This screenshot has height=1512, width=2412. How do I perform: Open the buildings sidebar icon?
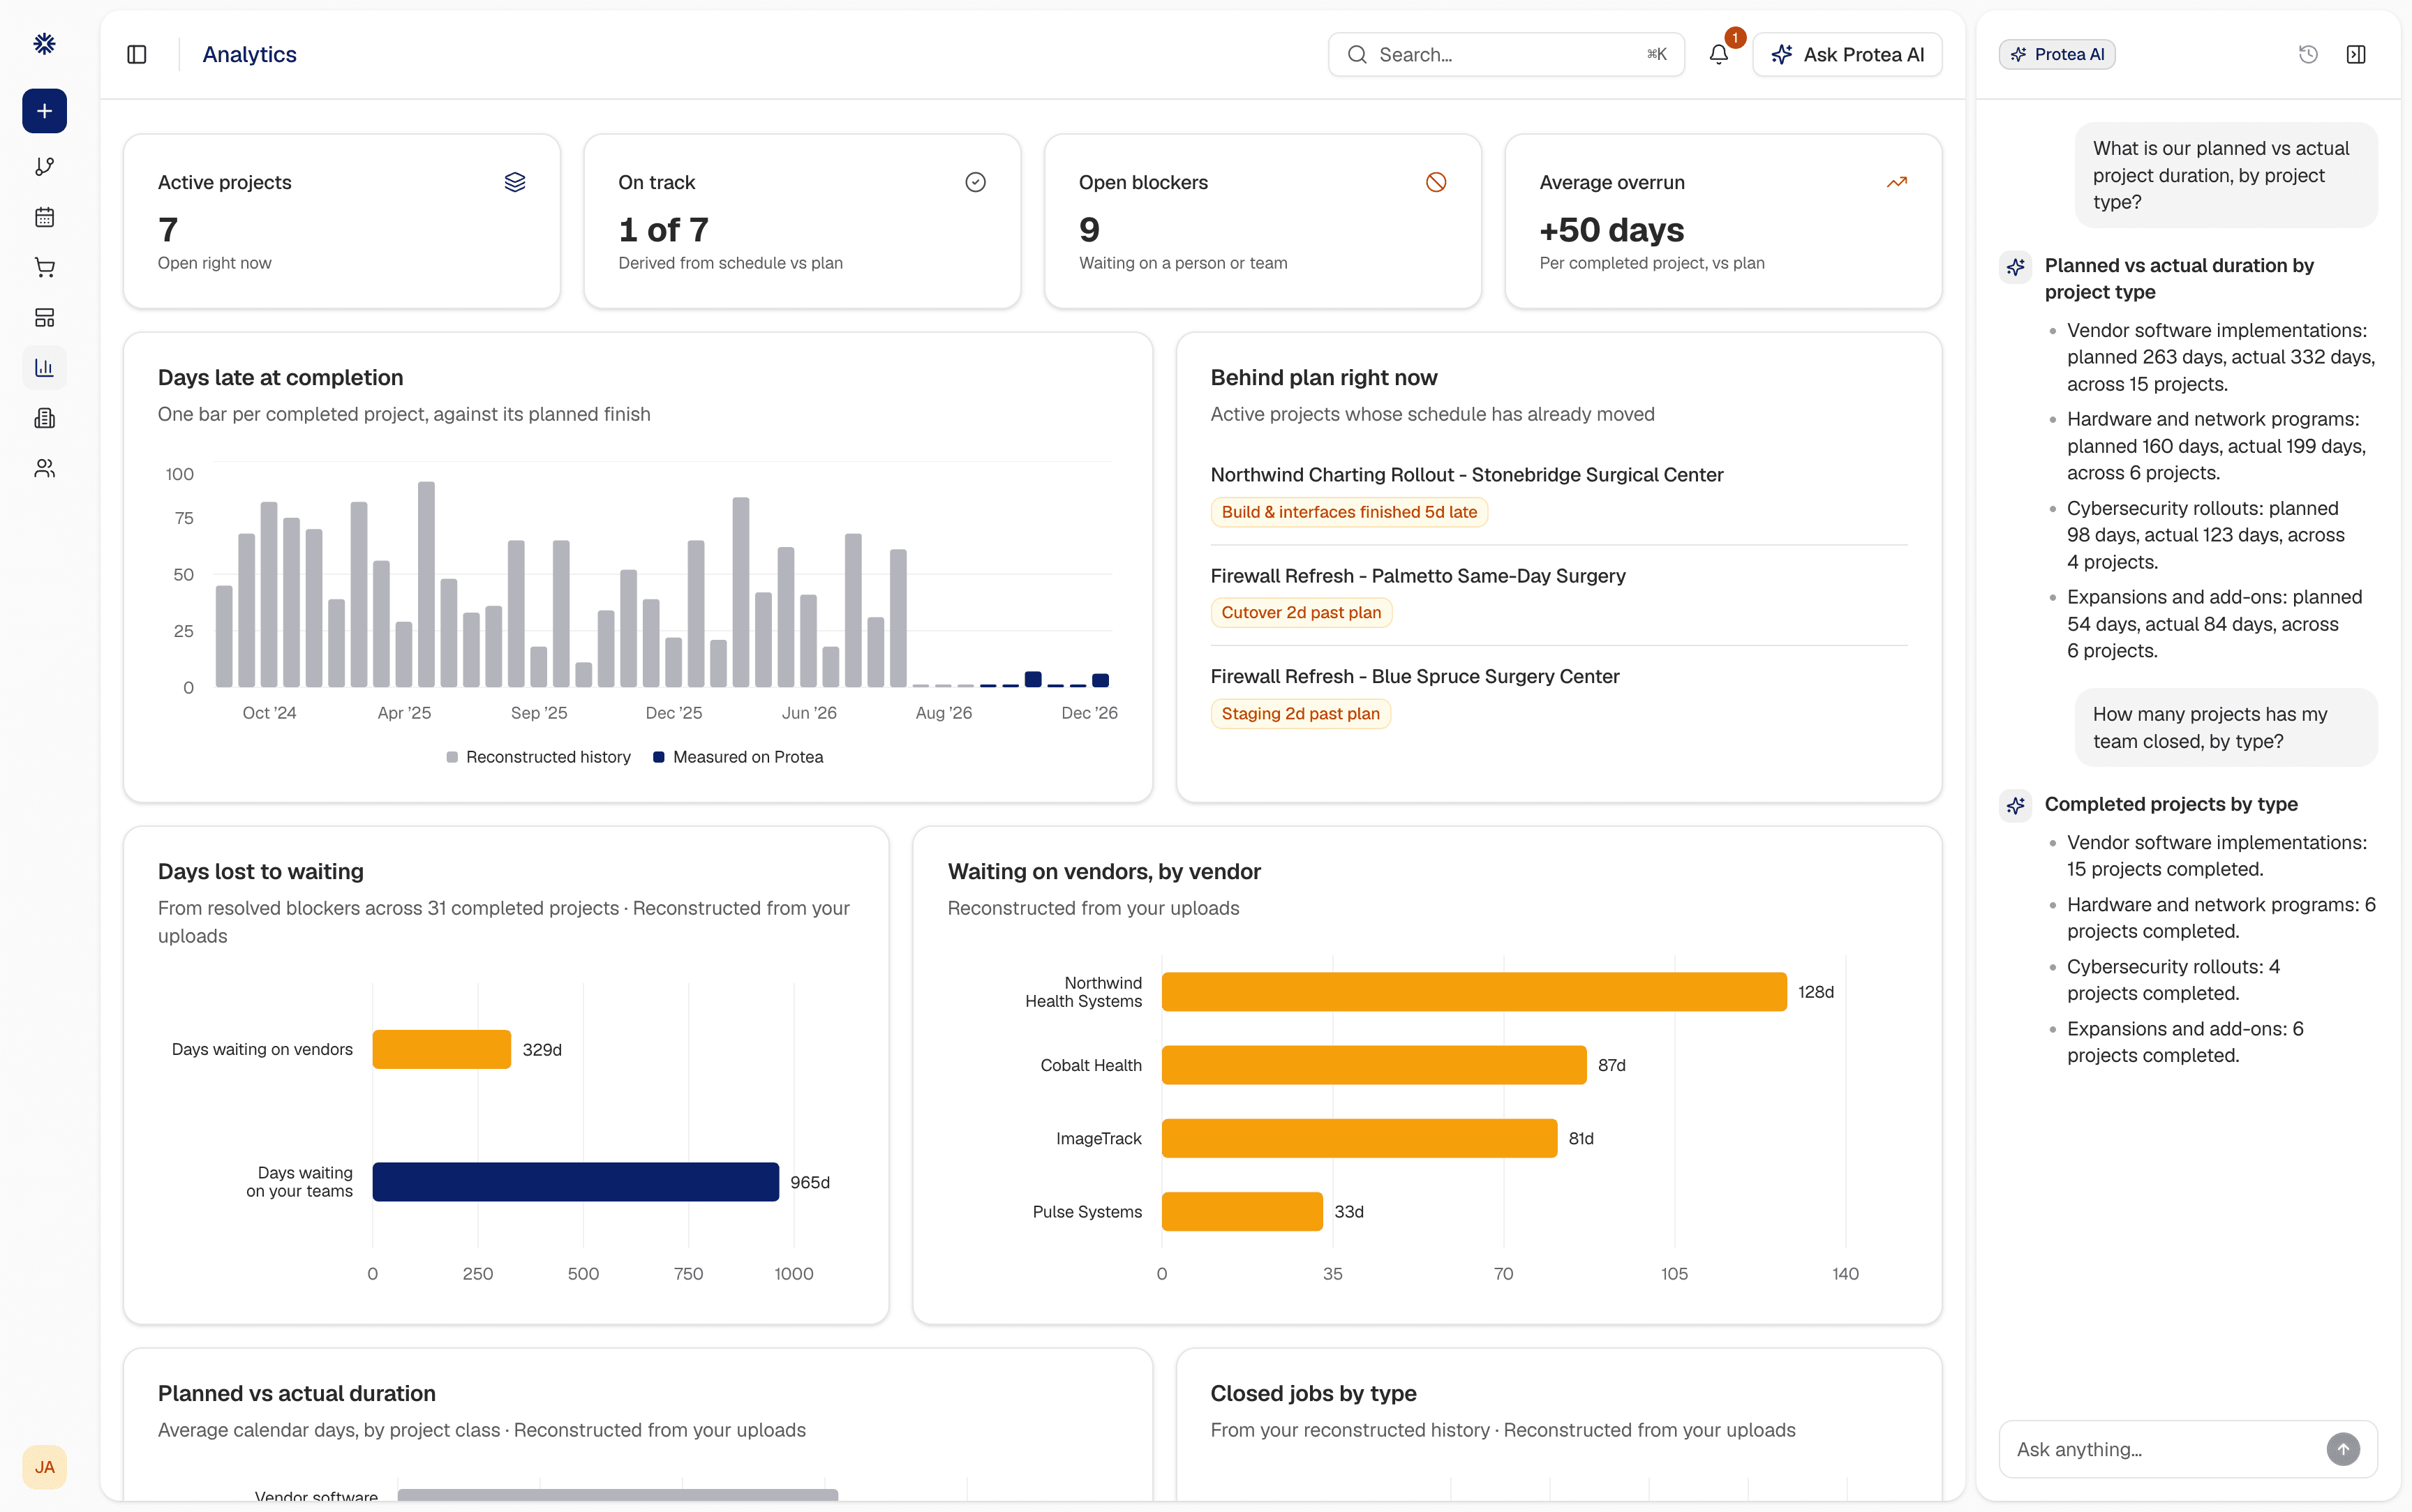pyautogui.click(x=44, y=418)
